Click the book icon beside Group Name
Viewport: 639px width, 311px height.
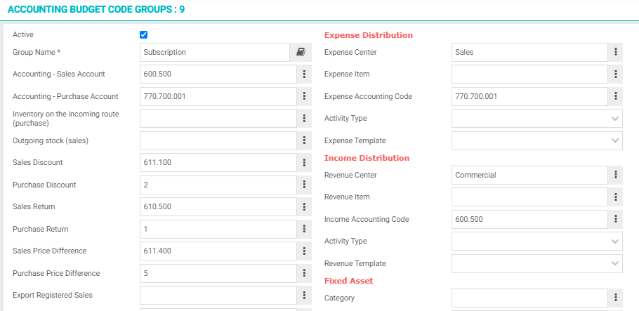coord(301,52)
